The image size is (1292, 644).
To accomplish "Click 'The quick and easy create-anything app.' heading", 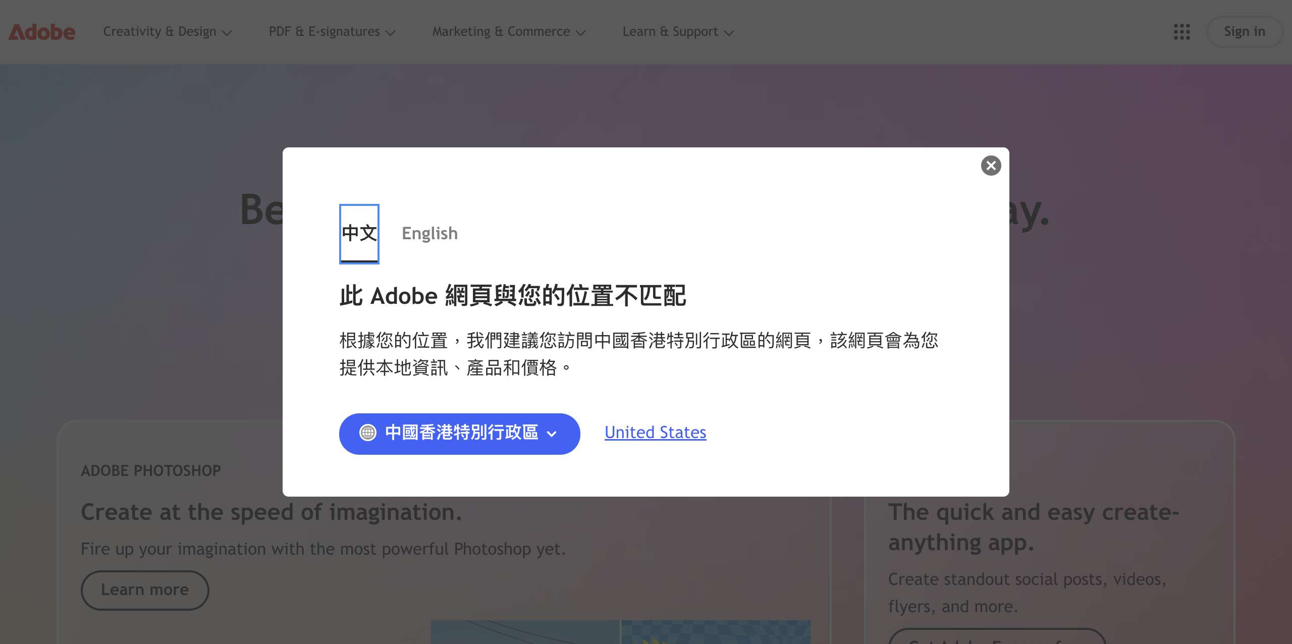I will tap(1034, 527).
